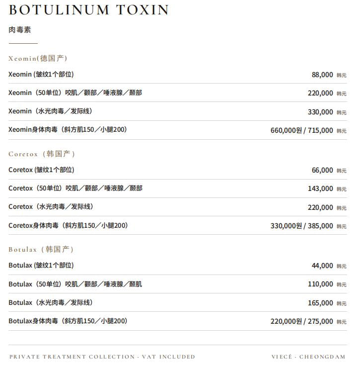The width and height of the screenshot is (359, 369).
Task: Select the Xeomin身体肉毒 row label
Action: click(x=68, y=129)
